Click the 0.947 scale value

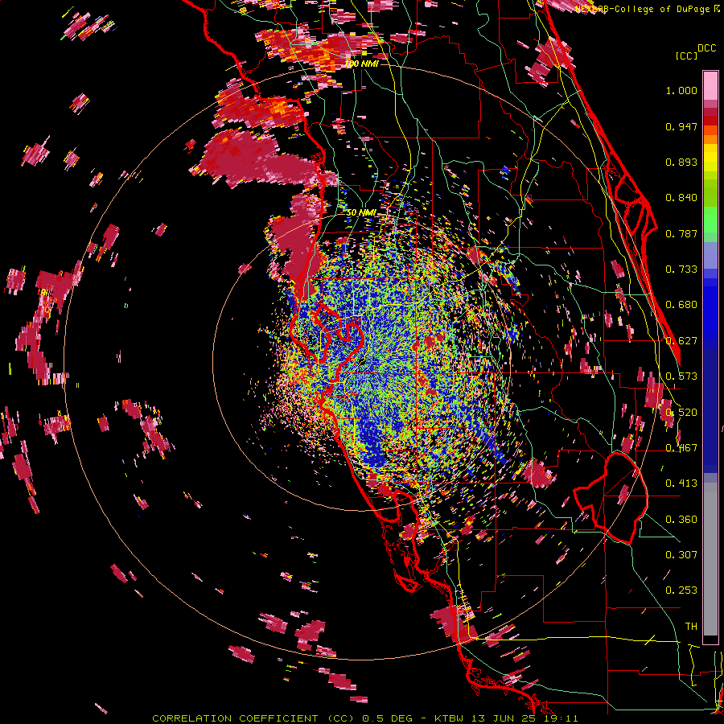click(681, 126)
